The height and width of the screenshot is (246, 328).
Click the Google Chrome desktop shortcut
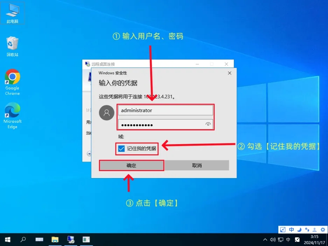[12, 82]
